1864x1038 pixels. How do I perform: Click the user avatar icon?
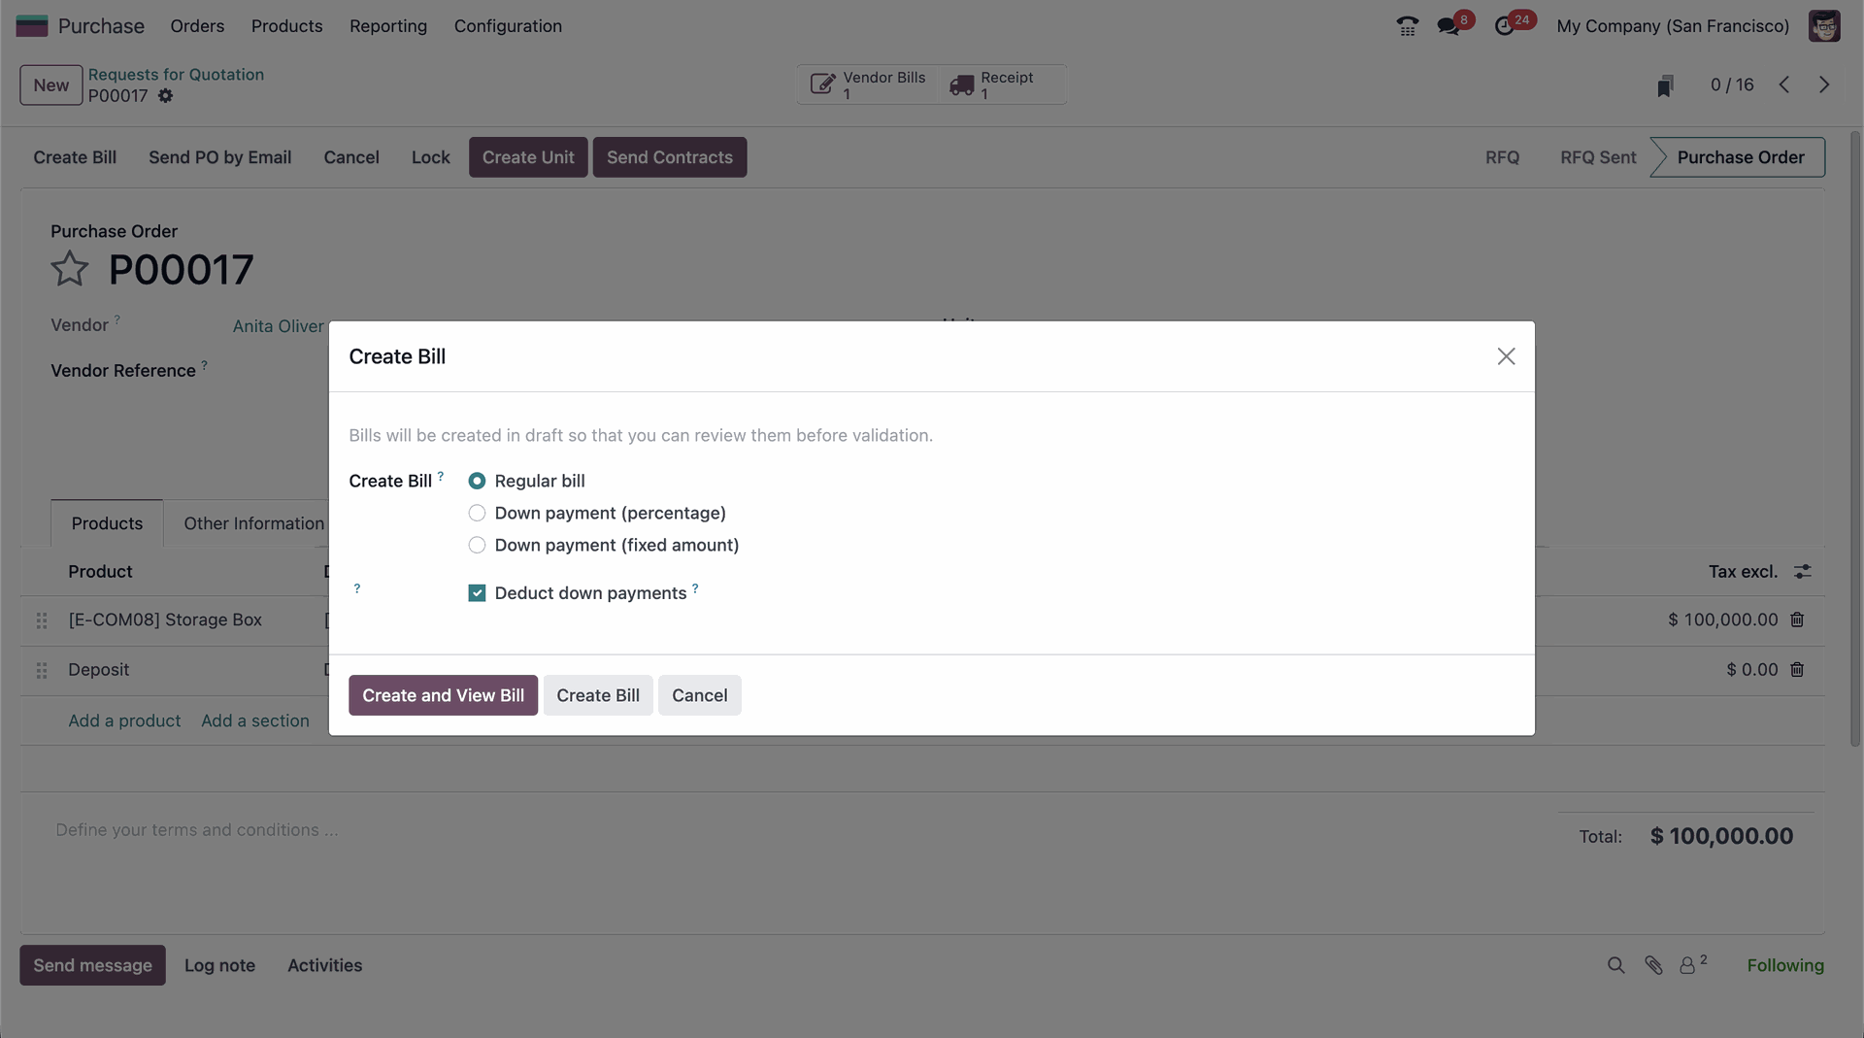[1823, 26]
